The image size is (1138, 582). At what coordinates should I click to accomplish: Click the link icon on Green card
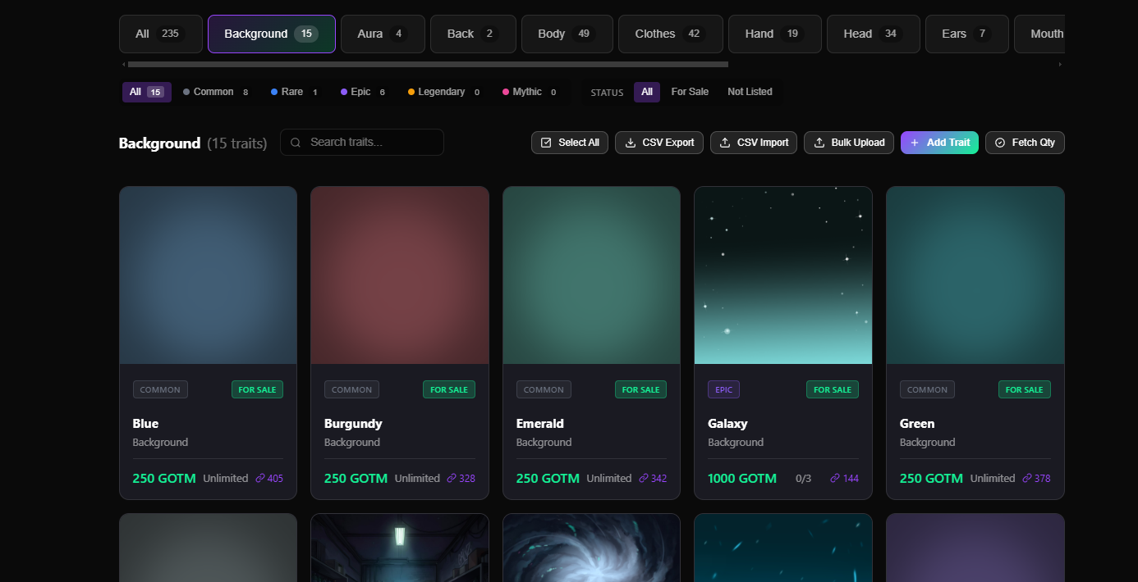[x=1027, y=479]
